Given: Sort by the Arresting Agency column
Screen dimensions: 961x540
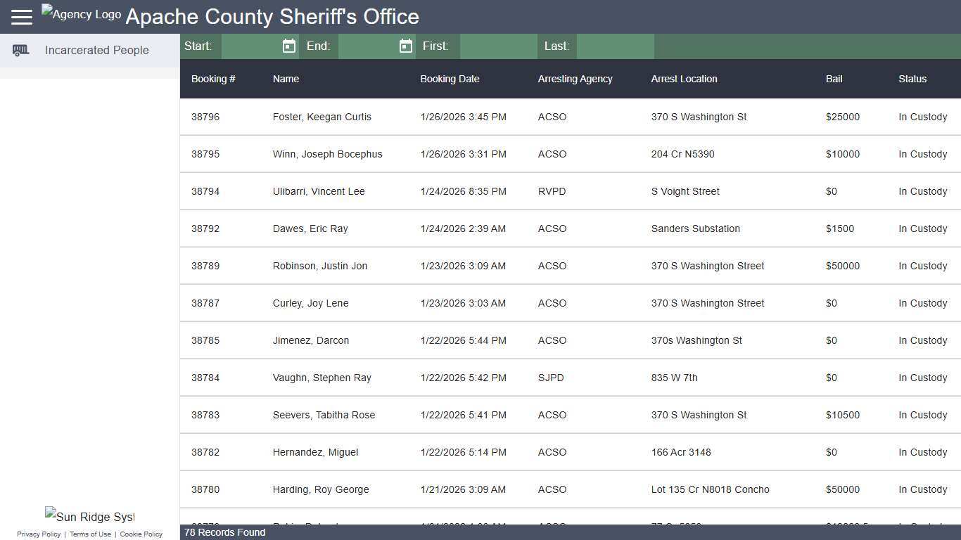Looking at the screenshot, I should click(575, 79).
